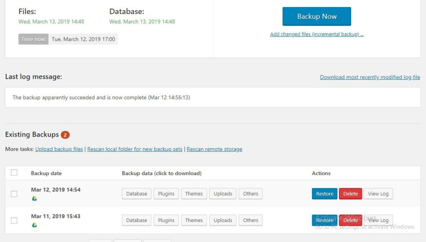Download Plugins from Mar 11 backup
This screenshot has width=426, height=242.
click(166, 220)
